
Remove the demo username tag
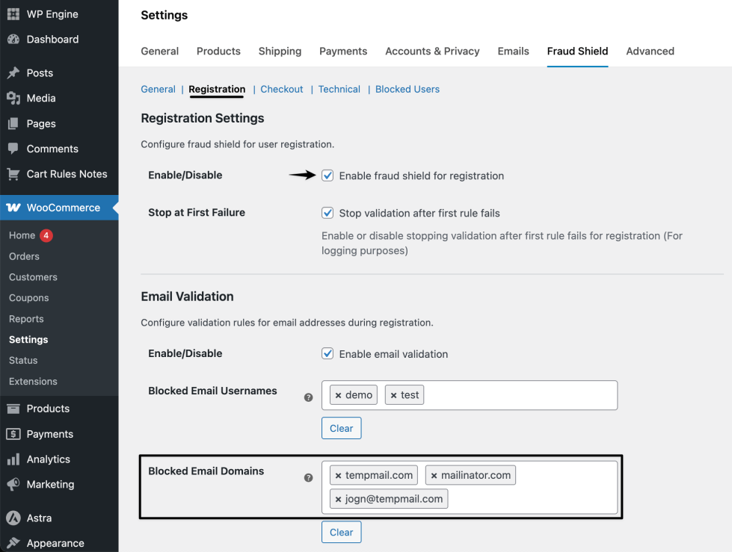pos(338,395)
